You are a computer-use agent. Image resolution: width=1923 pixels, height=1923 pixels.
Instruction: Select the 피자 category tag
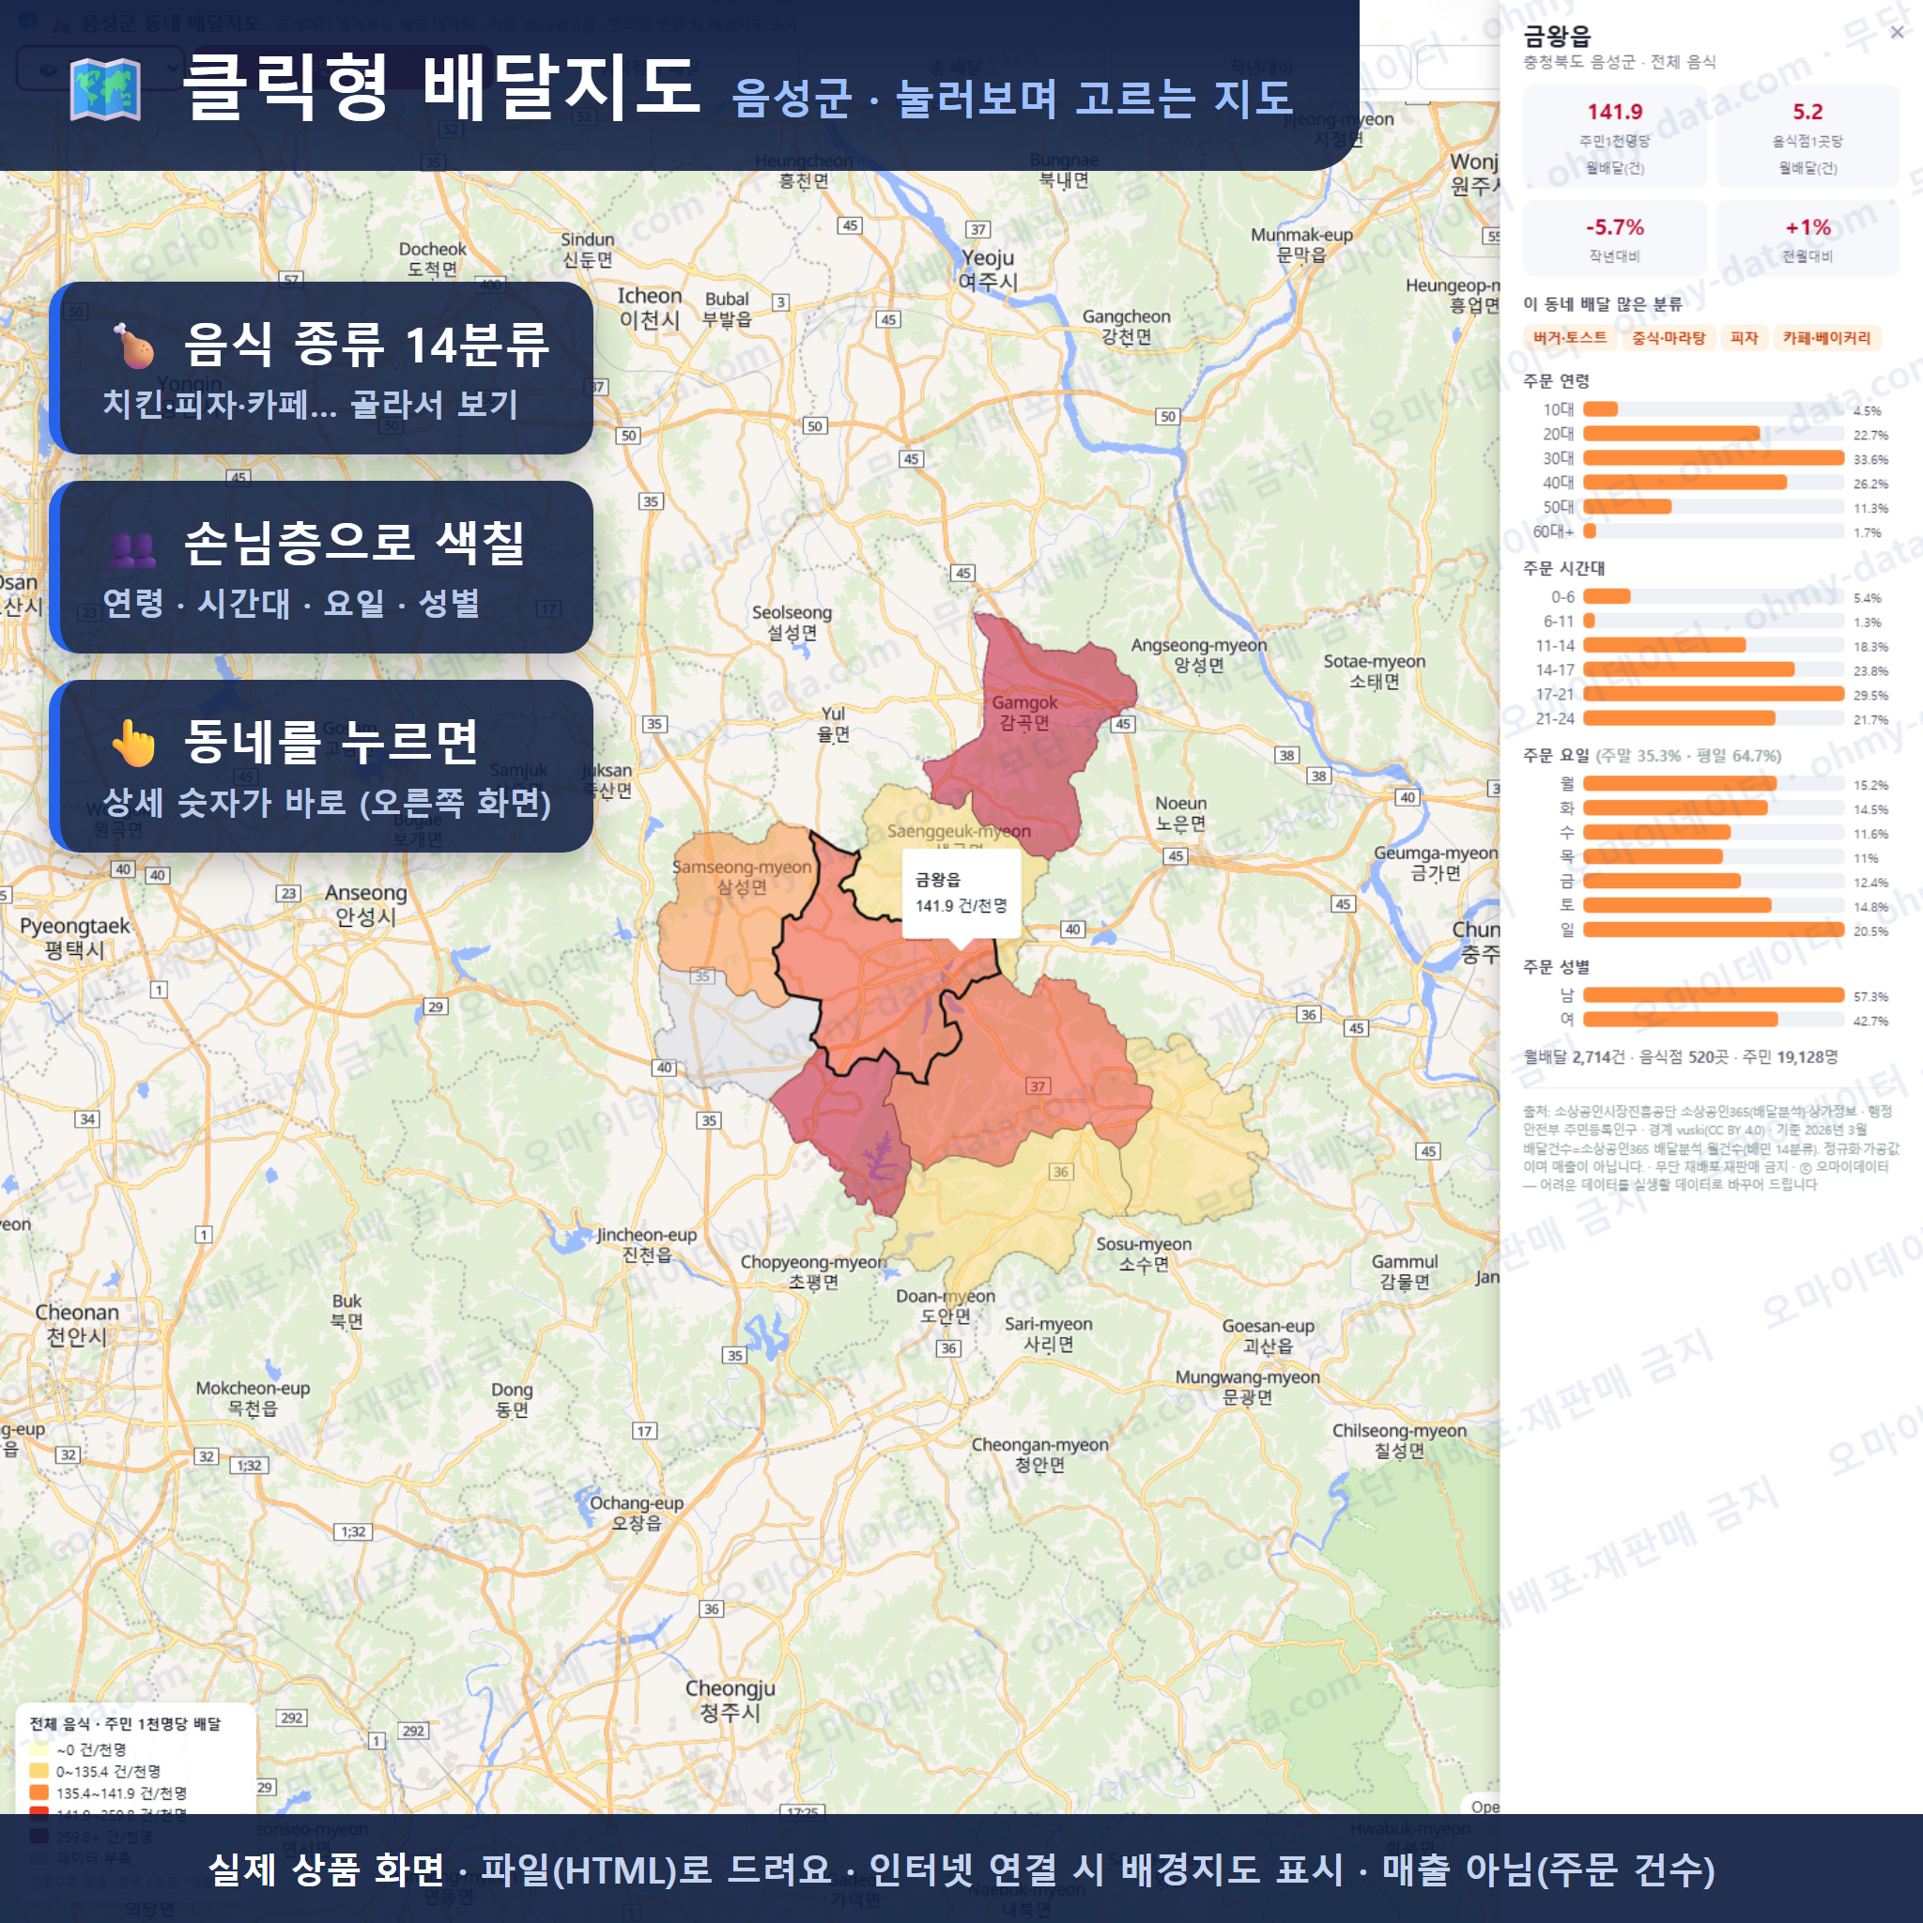[x=1744, y=338]
